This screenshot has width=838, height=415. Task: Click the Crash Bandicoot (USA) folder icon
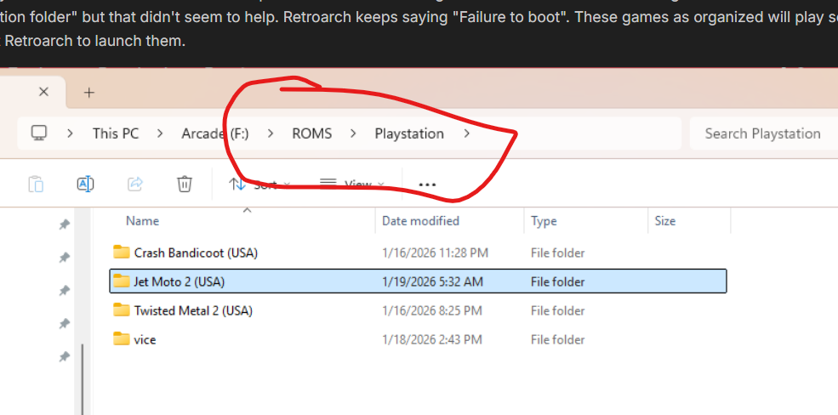pyautogui.click(x=121, y=253)
